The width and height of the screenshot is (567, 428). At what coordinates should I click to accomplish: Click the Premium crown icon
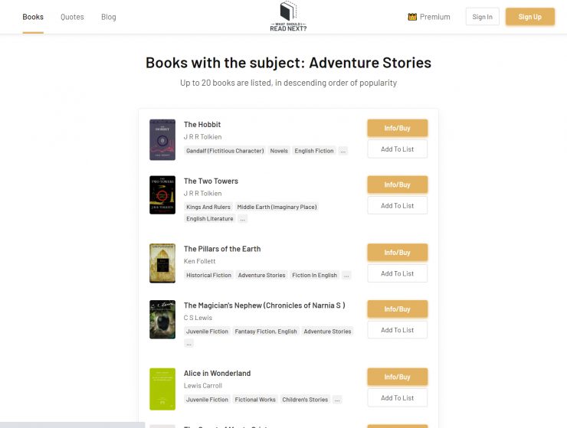tap(412, 17)
